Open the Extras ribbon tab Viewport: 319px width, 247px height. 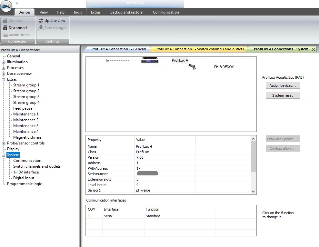click(x=95, y=12)
